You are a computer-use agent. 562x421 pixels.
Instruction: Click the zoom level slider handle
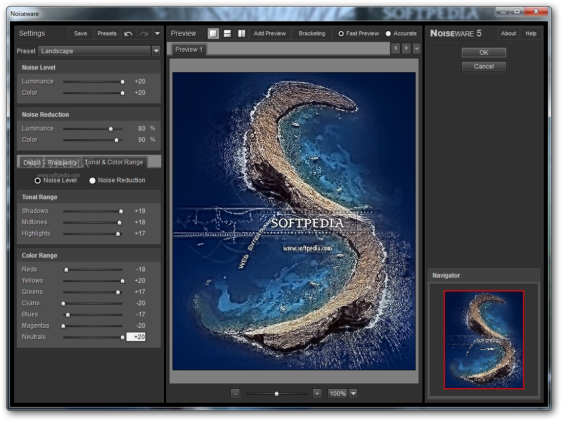[x=277, y=394]
